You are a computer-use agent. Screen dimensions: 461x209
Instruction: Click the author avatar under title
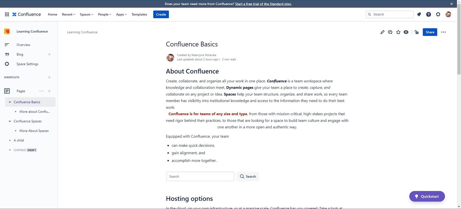pos(170,57)
